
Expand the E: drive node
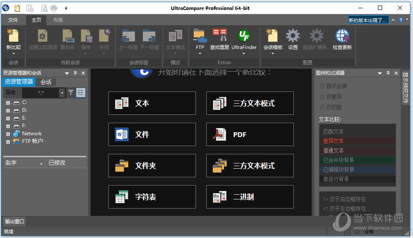pos(8,118)
